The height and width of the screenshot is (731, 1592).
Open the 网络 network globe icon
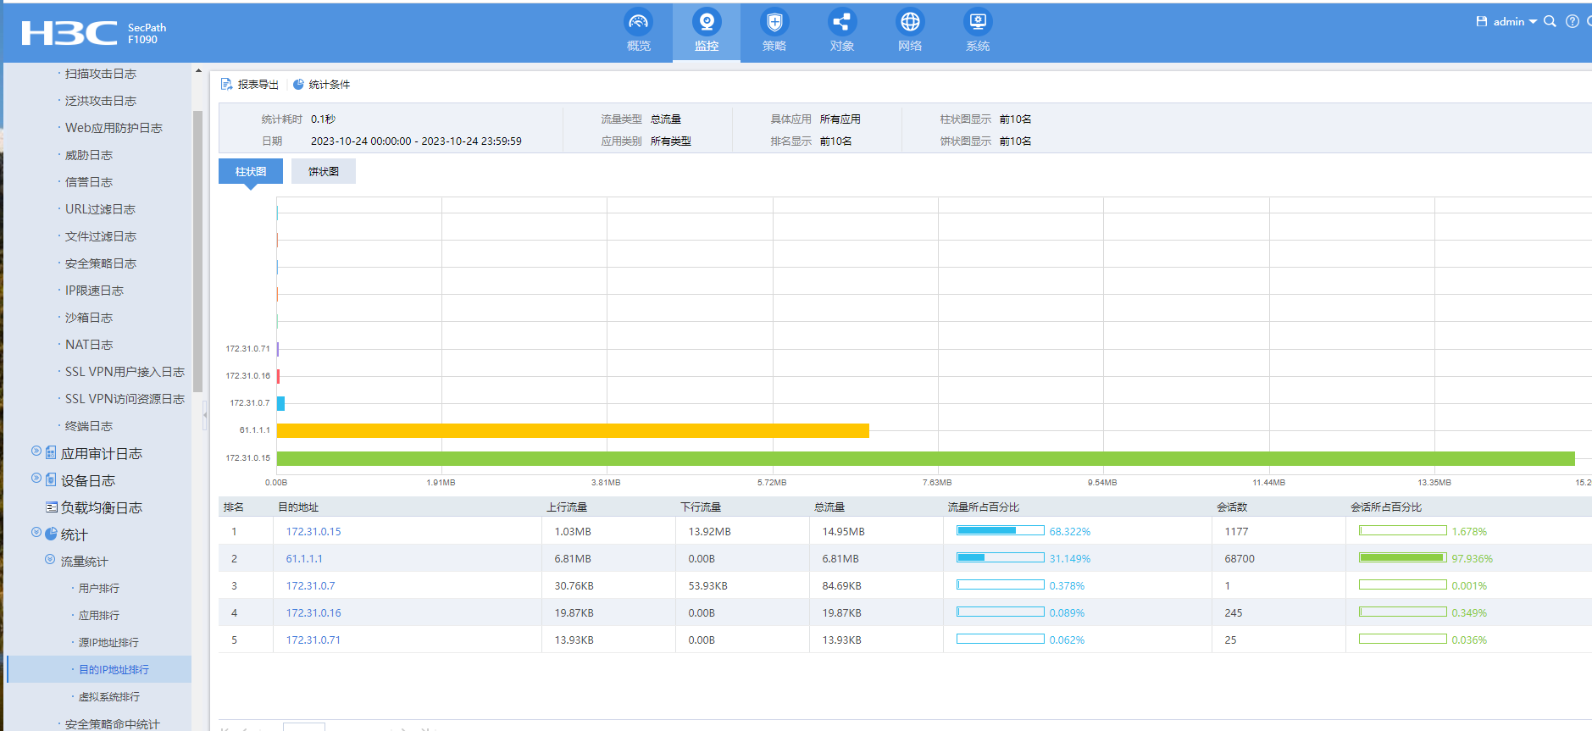pos(909,23)
